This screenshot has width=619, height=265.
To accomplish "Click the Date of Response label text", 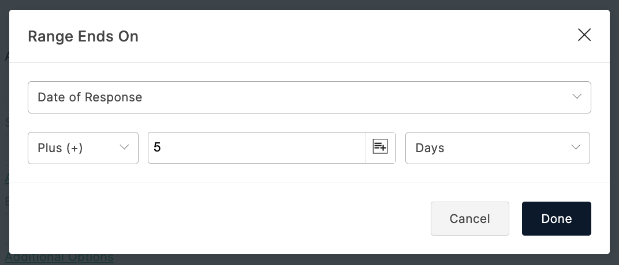I will pos(90,97).
